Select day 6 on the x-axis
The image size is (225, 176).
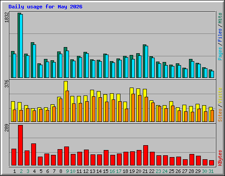47,171
